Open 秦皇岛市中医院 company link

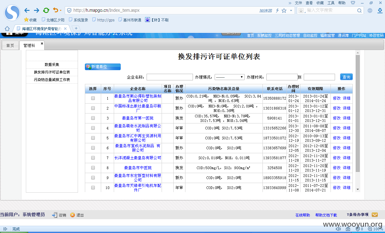138,168
